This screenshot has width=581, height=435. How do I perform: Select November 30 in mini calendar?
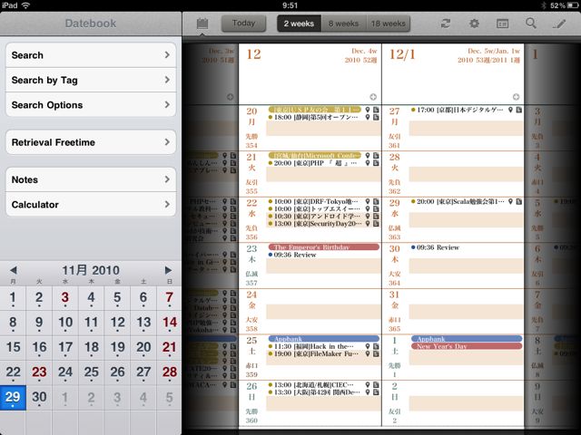(39, 398)
